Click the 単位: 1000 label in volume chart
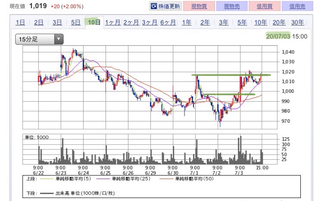The width and height of the screenshot is (315, 201). 37,137
